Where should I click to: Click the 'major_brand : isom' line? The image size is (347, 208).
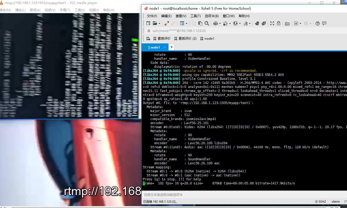[171, 111]
